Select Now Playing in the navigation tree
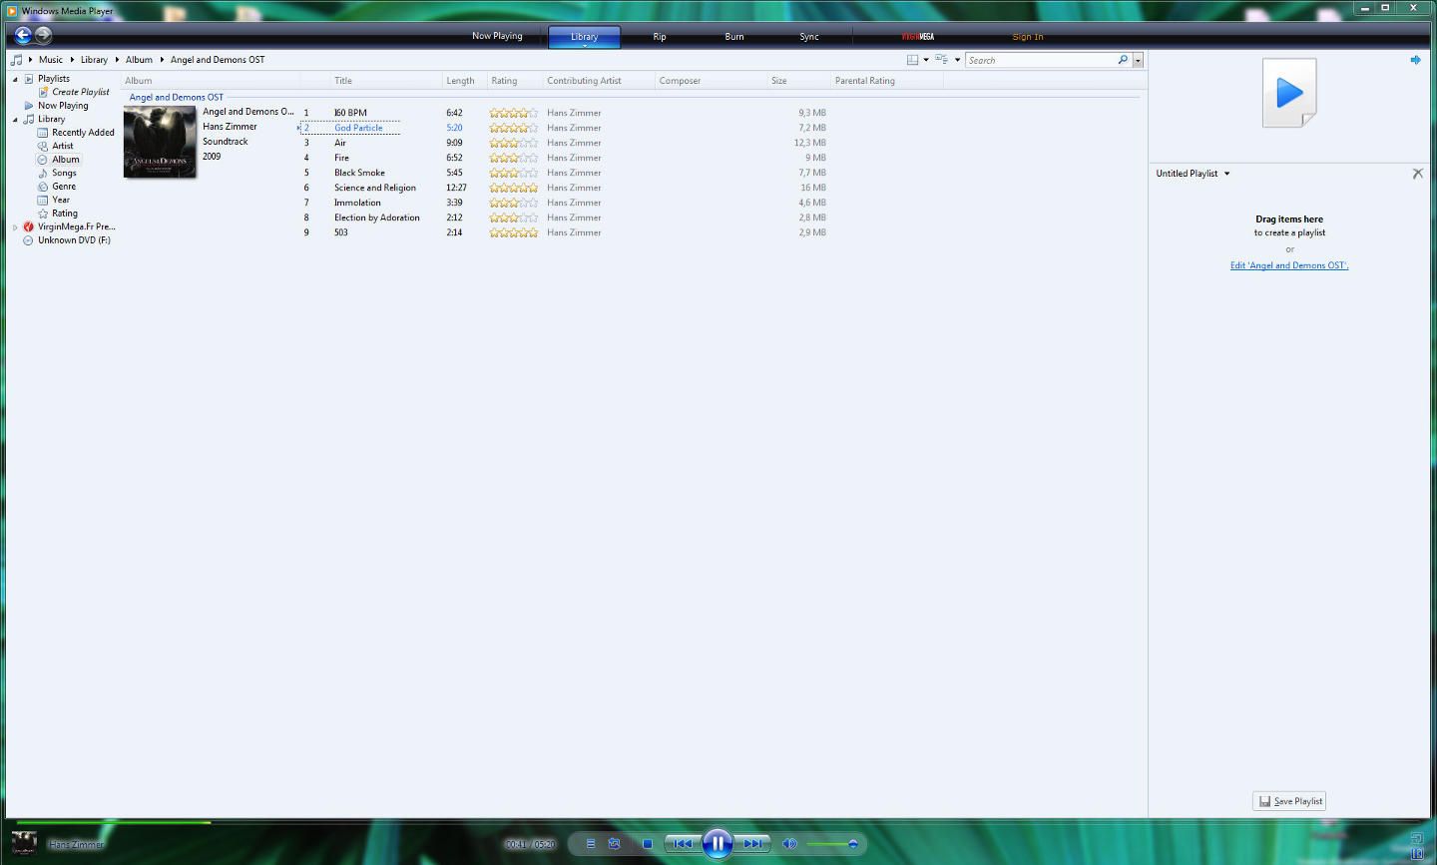 tap(63, 106)
